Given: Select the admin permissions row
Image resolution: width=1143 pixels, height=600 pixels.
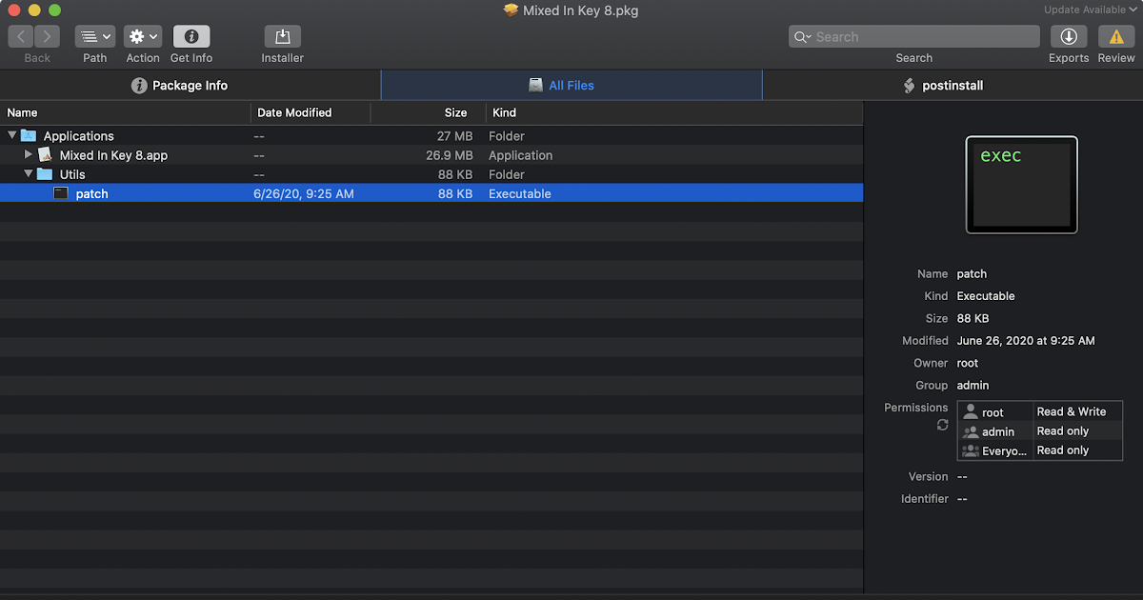Looking at the screenshot, I should coord(1040,431).
